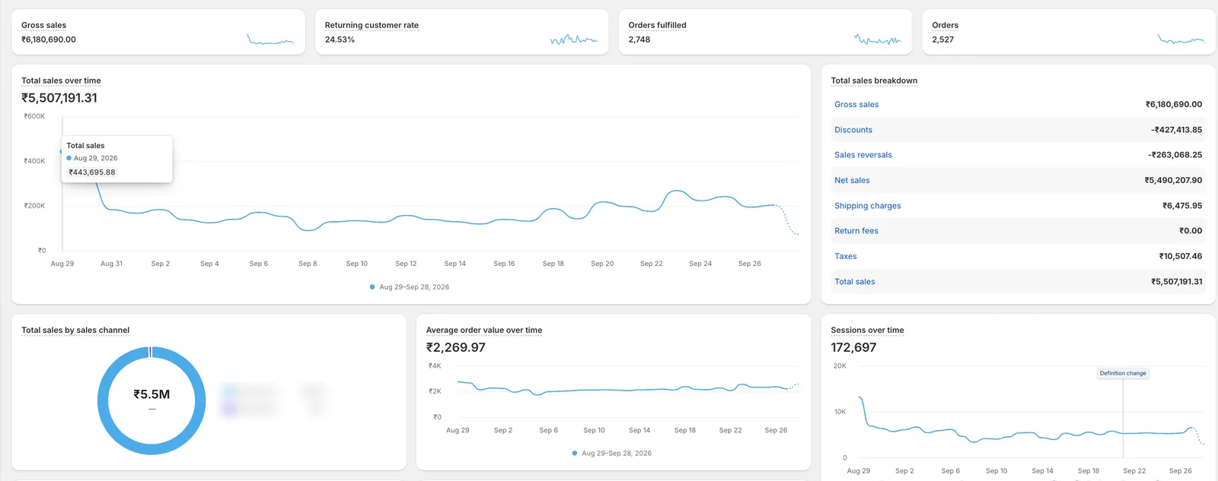The width and height of the screenshot is (1218, 481).
Task: Open Shipping charges link in breakdown
Action: pyautogui.click(x=868, y=206)
